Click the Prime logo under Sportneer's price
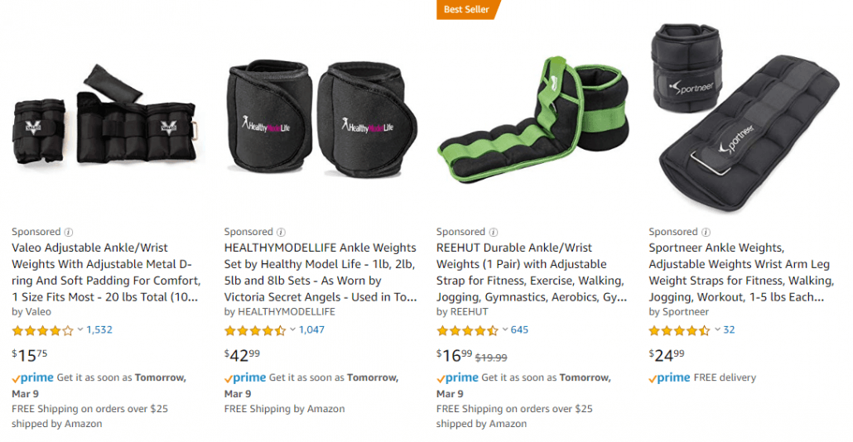Screen dimensions: 853x442 click(x=669, y=377)
